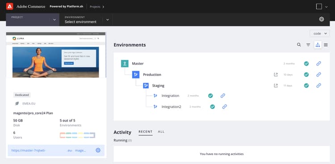The image size is (335, 164).
Task: Open Integration URL link icon
Action: tap(223, 96)
